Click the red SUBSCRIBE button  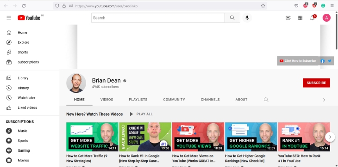pos(316,83)
